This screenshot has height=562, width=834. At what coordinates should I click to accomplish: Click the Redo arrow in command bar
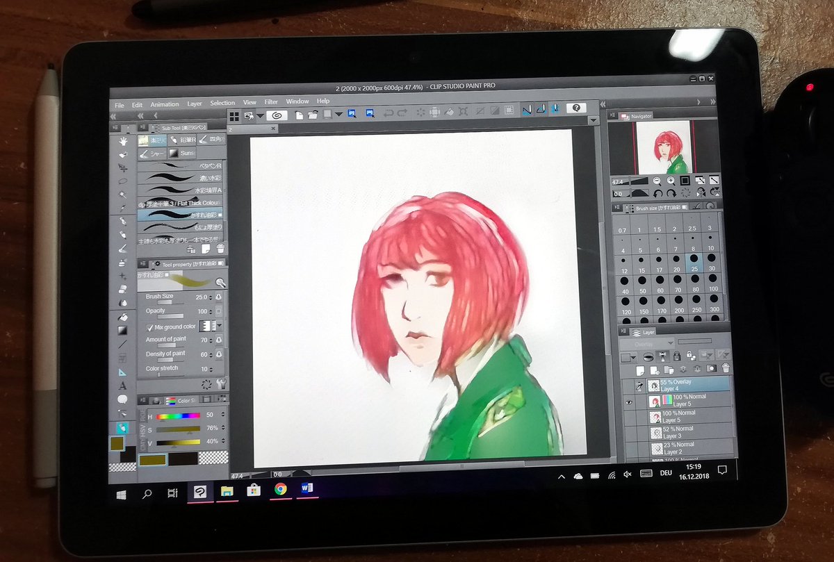tap(403, 111)
